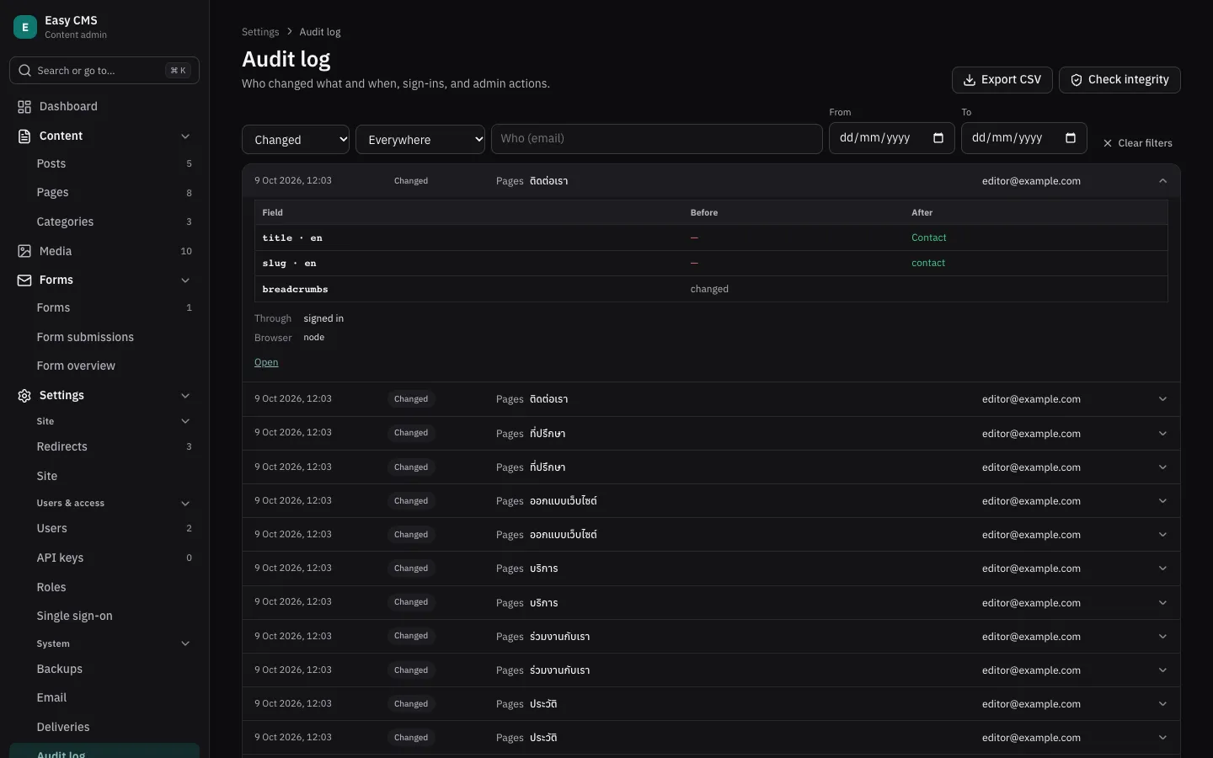Image resolution: width=1213 pixels, height=758 pixels.
Task: Click the Media image icon
Action: pos(24,251)
